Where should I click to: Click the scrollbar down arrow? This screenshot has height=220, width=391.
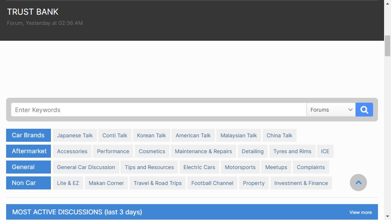coord(387,216)
